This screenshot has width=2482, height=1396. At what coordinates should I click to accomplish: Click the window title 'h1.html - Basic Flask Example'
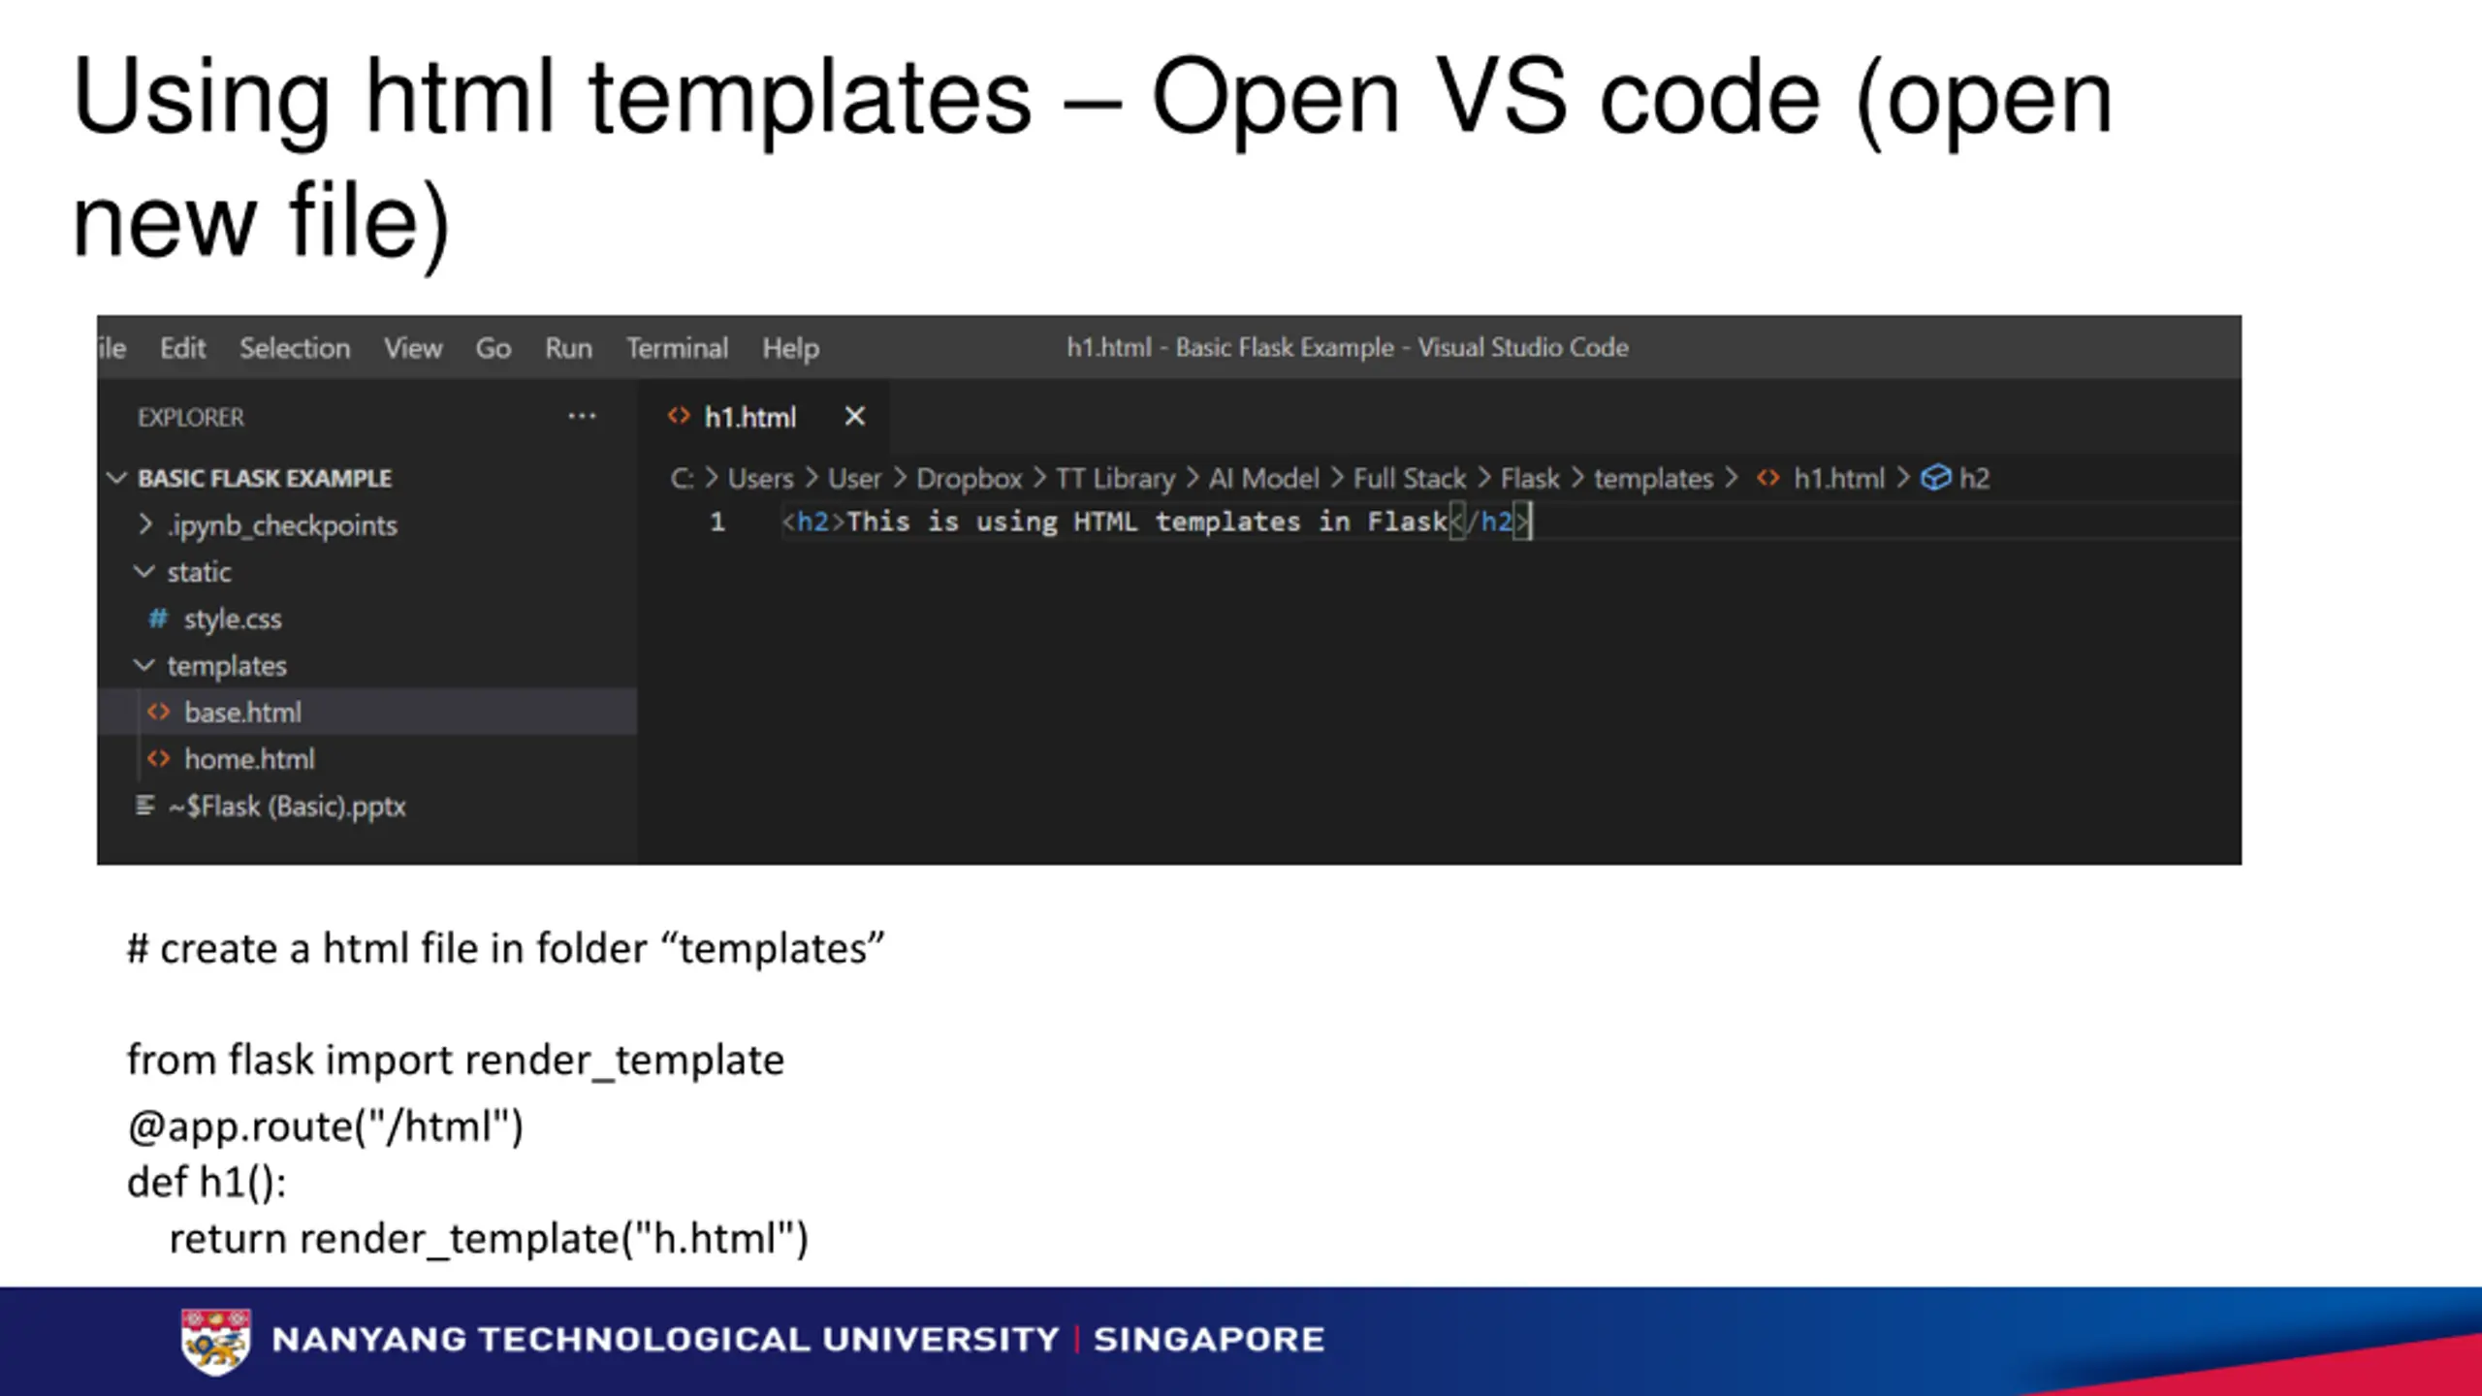tap(1230, 347)
